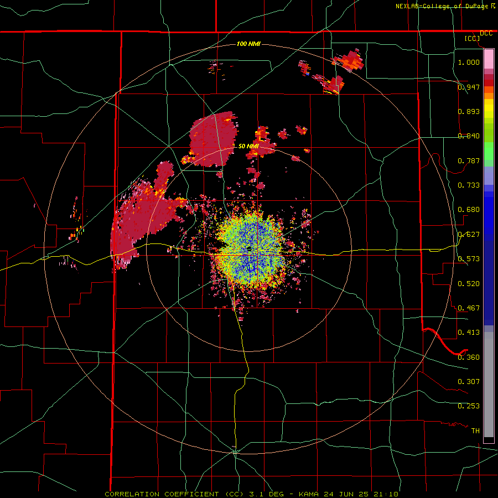Click the TH label on the legend
Image resolution: width=498 pixels, height=498 pixels.
pos(475,430)
